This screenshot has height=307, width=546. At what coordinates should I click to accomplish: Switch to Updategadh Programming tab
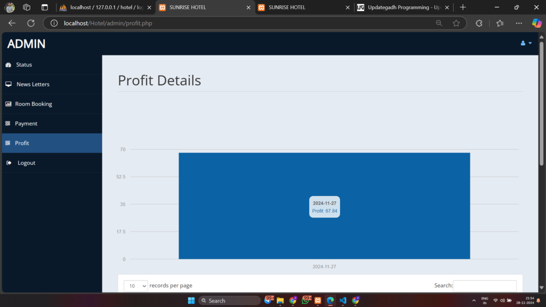pyautogui.click(x=403, y=7)
